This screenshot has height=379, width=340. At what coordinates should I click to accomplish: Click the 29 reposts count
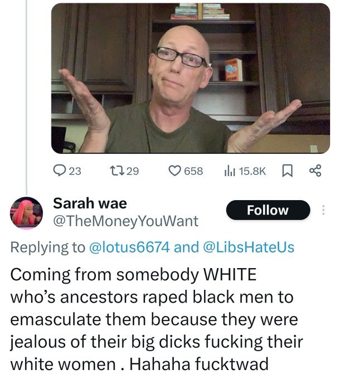(x=133, y=171)
